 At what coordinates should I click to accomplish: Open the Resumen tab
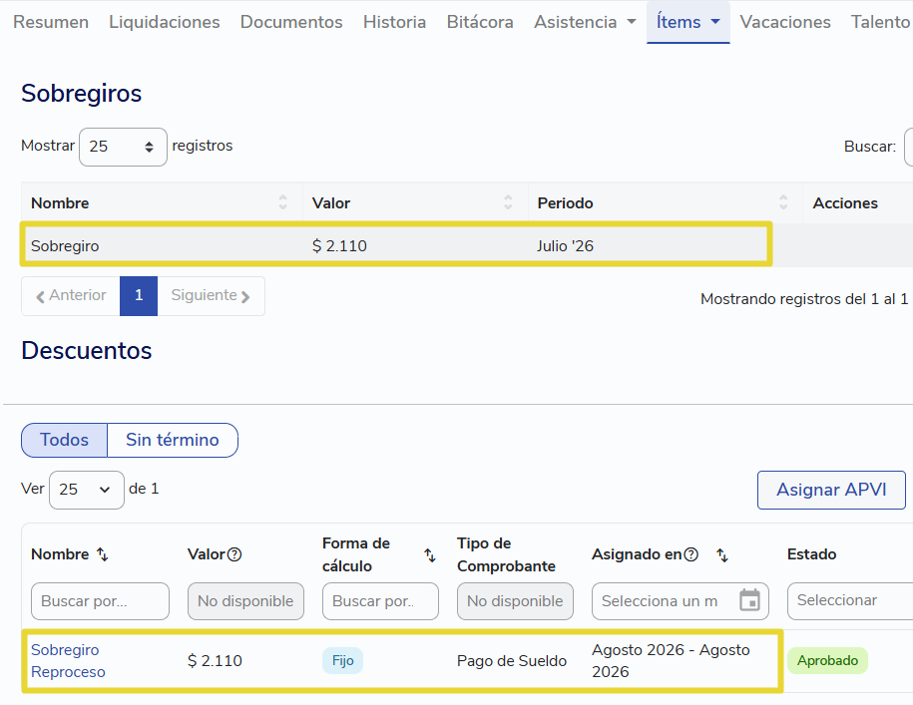[51, 22]
